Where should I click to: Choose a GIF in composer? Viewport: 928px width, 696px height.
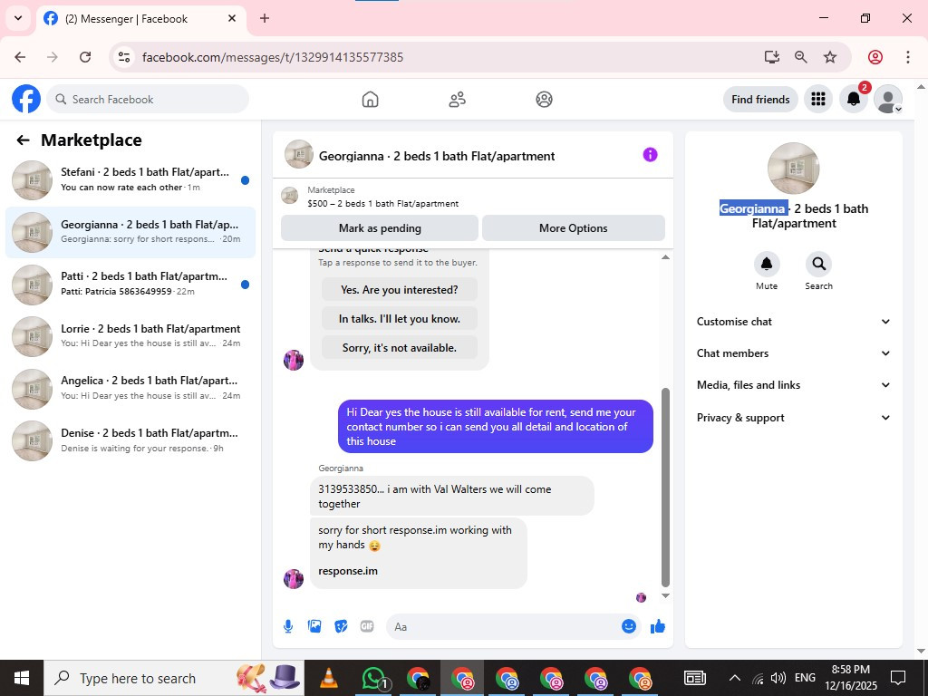point(367,626)
